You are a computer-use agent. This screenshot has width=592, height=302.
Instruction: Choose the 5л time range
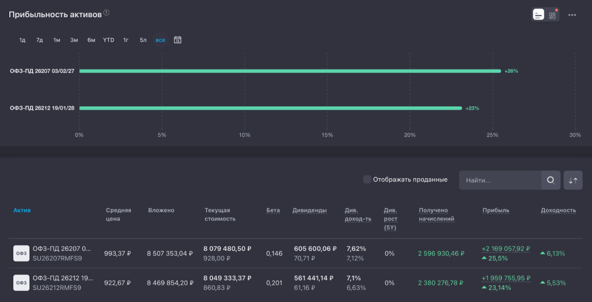click(143, 40)
